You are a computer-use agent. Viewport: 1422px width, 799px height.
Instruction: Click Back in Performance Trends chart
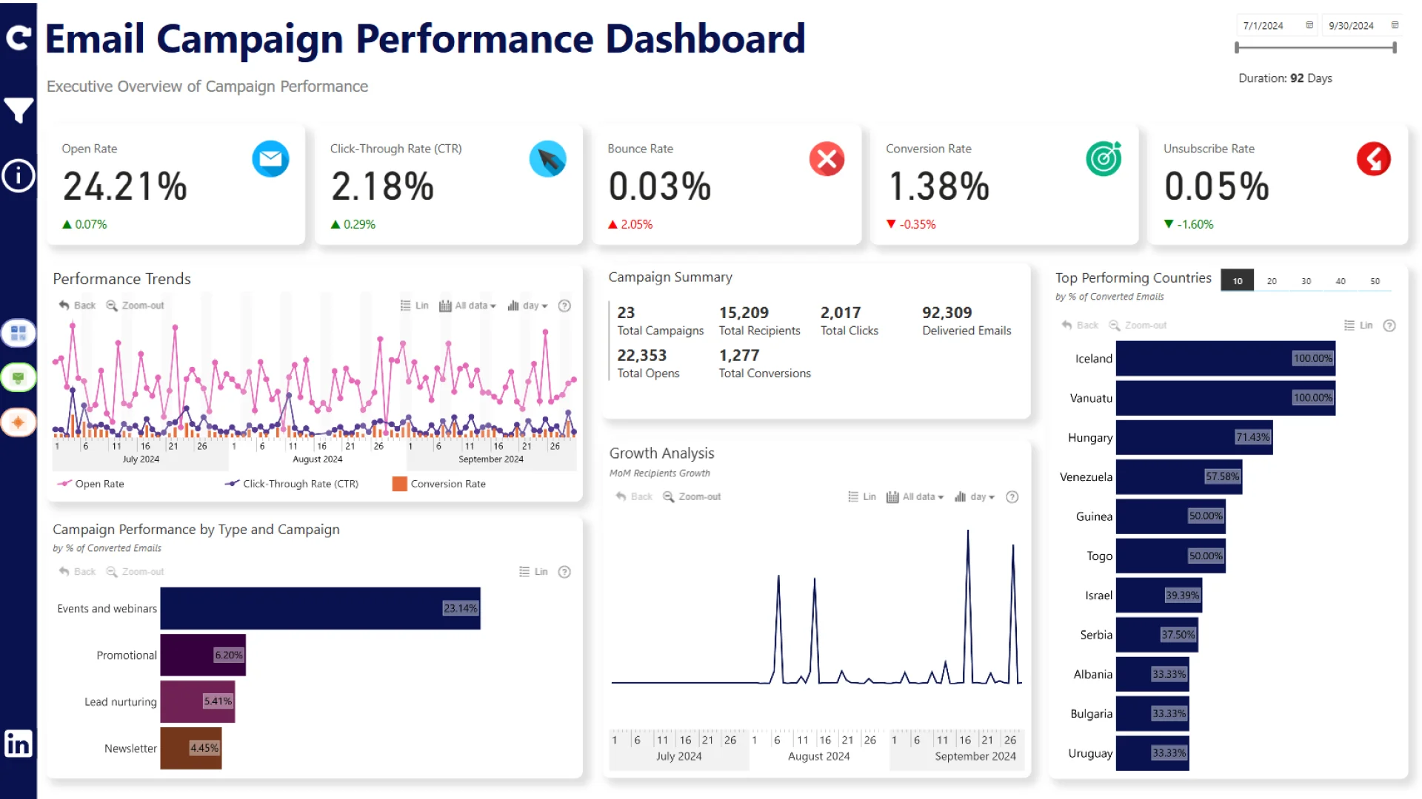(77, 306)
